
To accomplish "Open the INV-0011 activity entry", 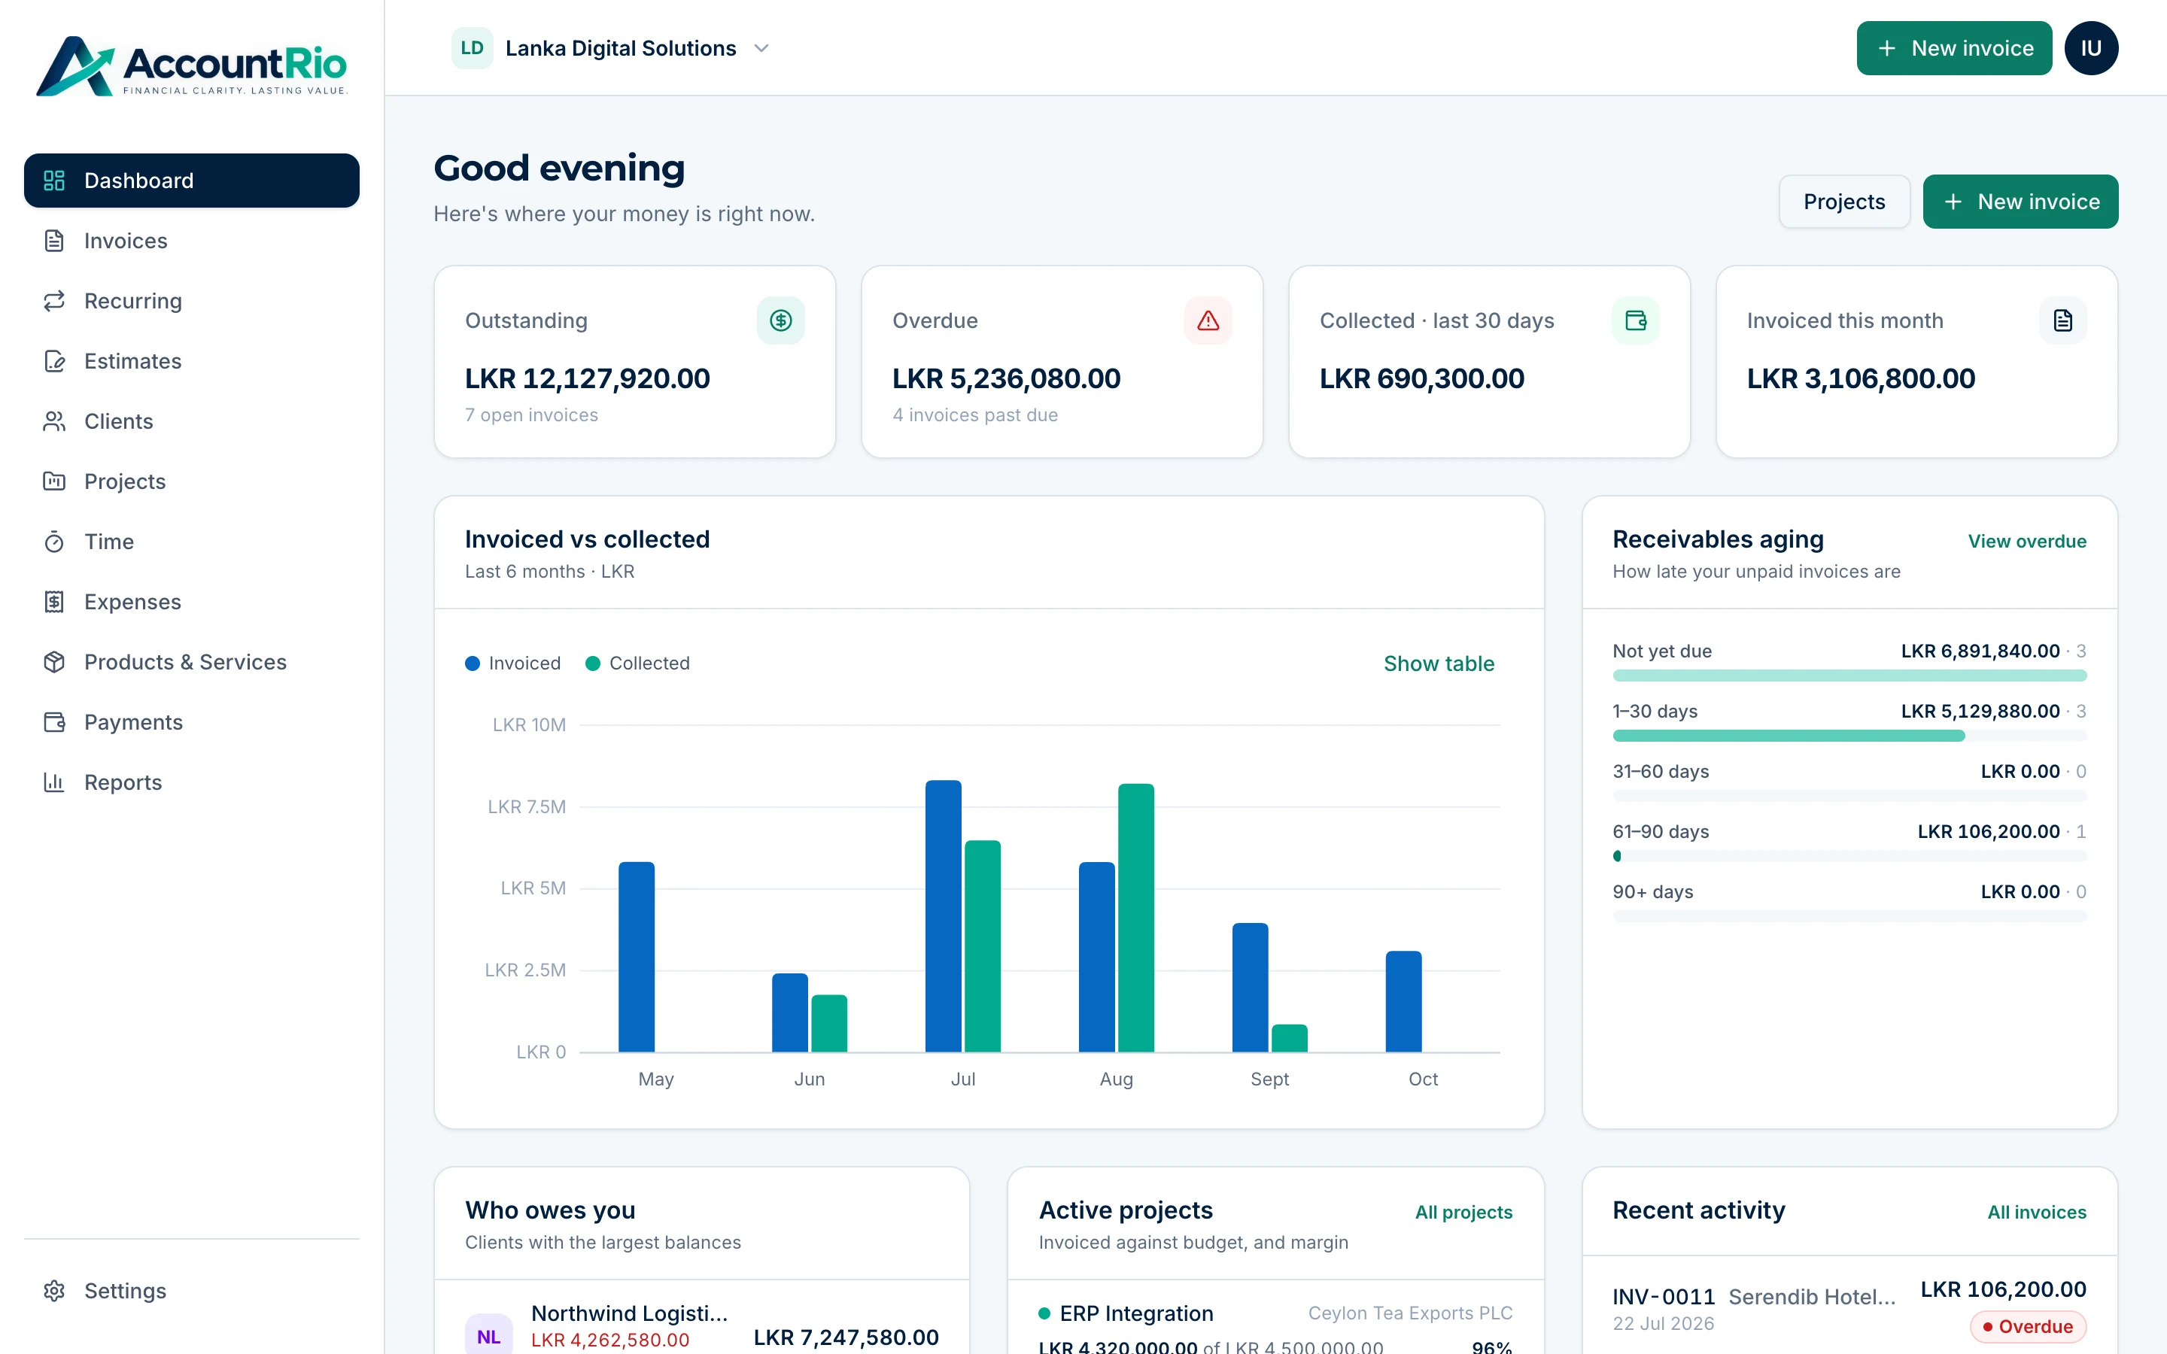I will click(x=1849, y=1307).
